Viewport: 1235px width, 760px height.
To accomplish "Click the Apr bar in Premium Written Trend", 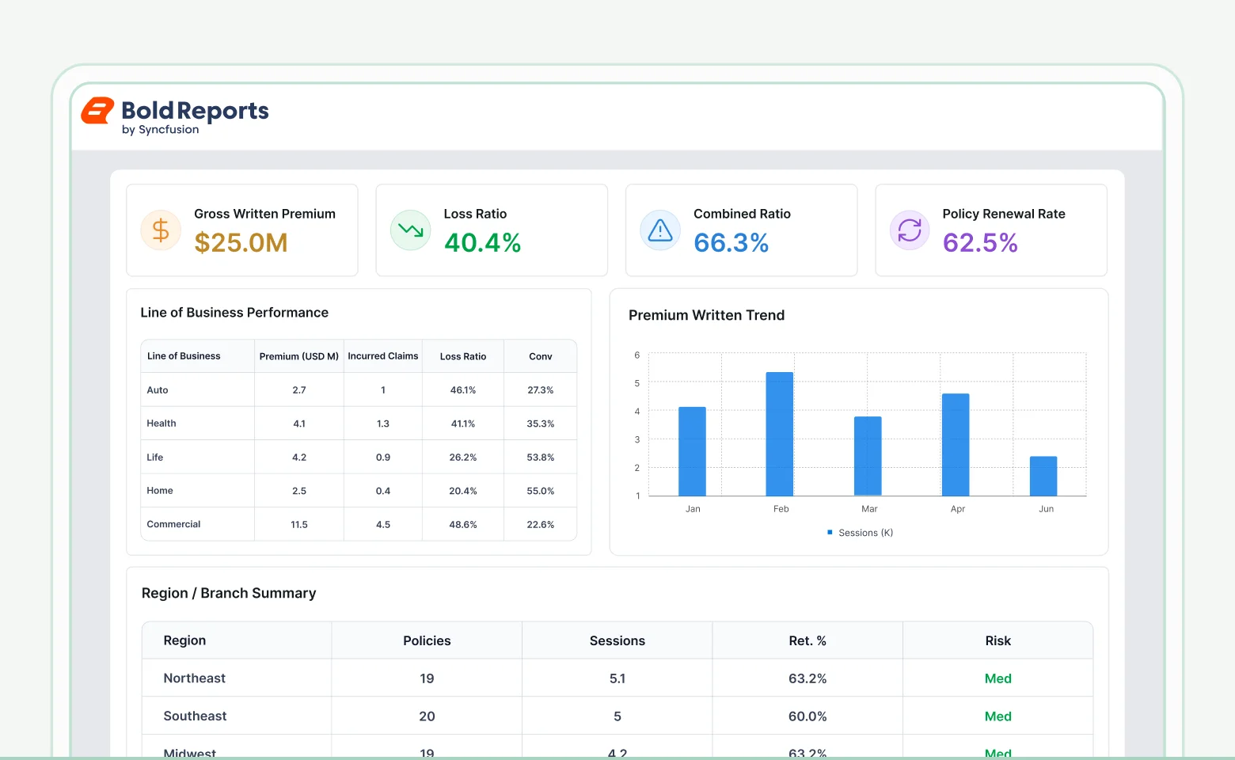I will click(956, 445).
